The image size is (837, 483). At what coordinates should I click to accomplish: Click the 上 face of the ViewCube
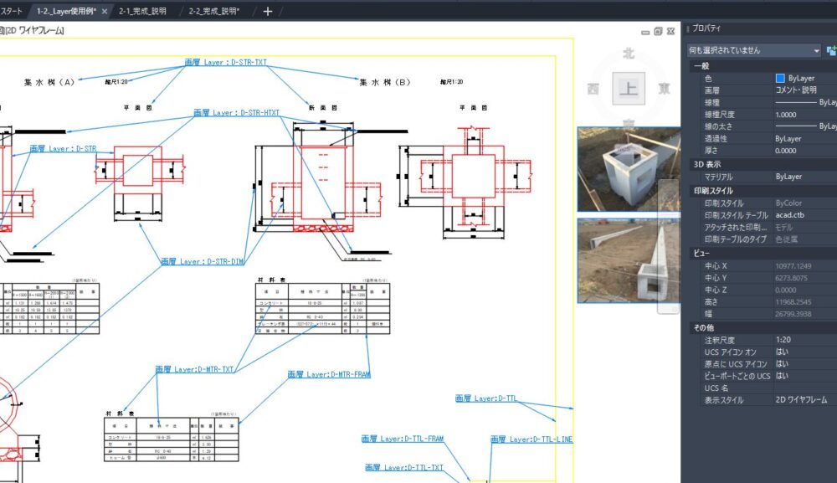[x=629, y=89]
